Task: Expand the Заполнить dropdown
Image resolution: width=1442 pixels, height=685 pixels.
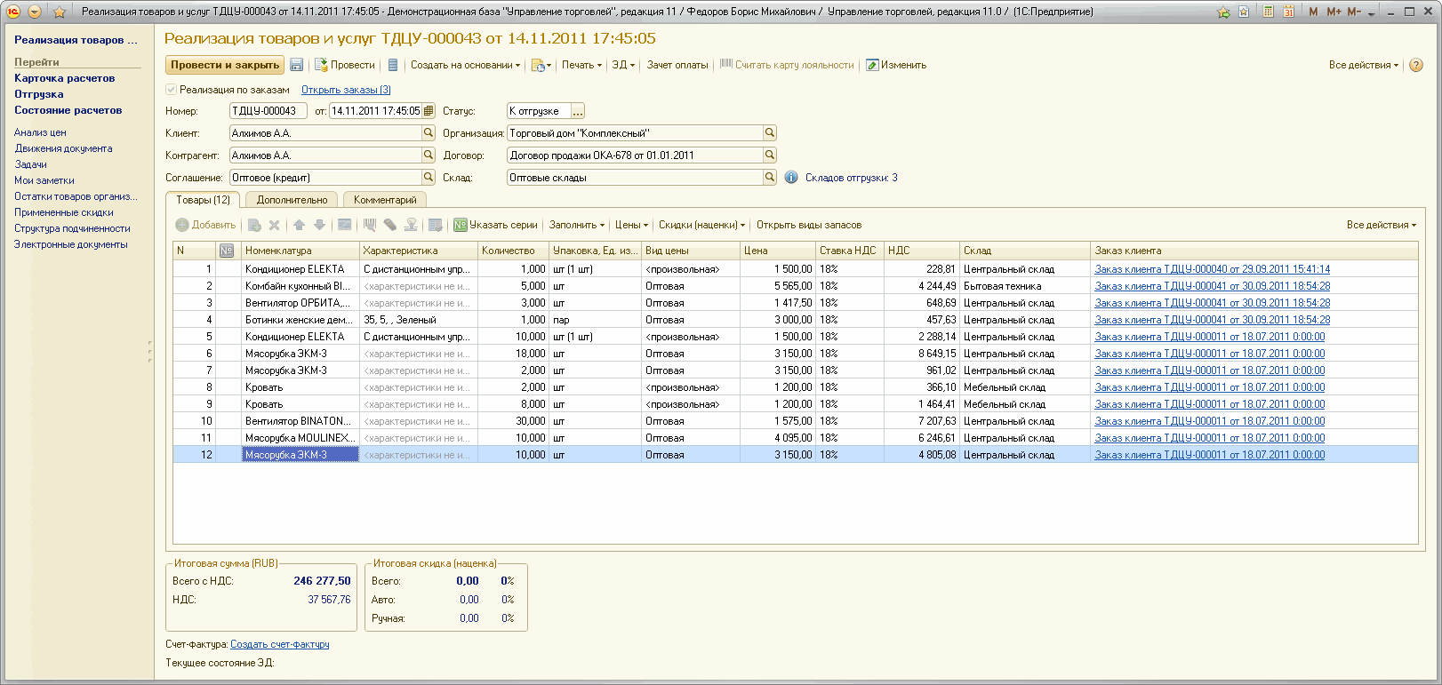Action: [x=576, y=225]
